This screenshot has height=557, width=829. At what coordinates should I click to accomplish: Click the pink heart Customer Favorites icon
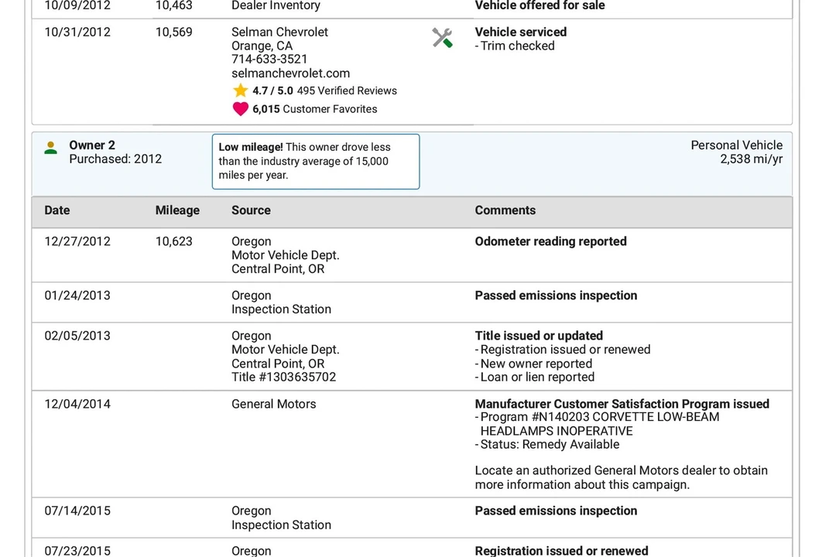pos(240,109)
